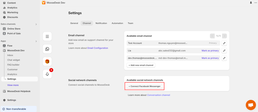Expand the Sales channels section

tap(36, 24)
